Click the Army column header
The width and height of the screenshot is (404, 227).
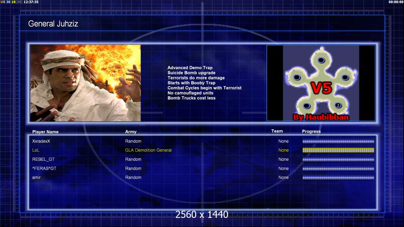coord(131,132)
